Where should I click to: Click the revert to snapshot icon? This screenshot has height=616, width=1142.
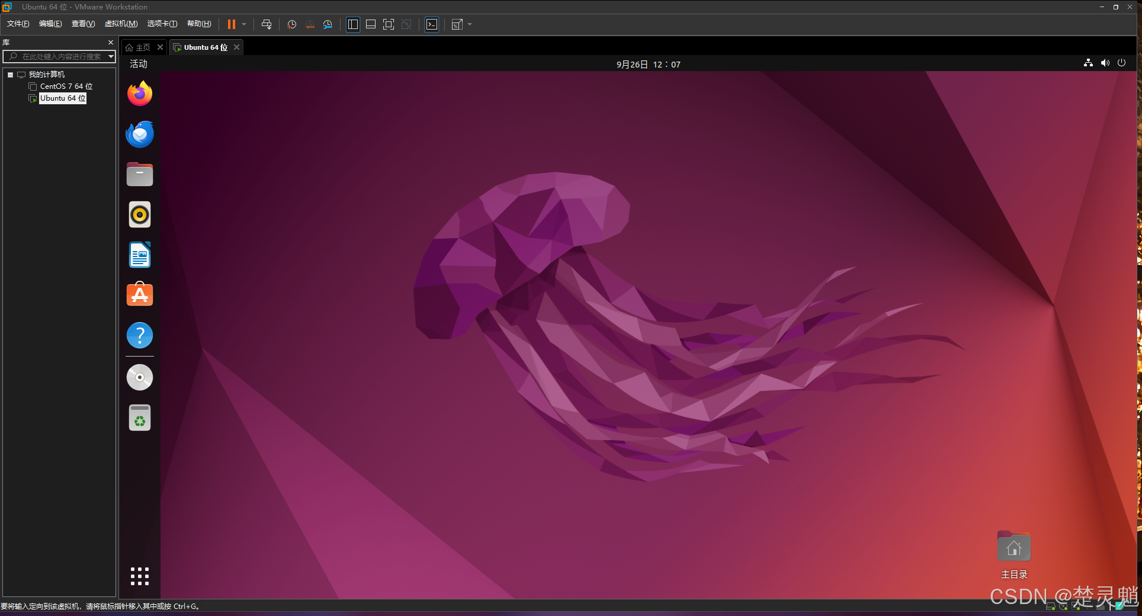(310, 24)
